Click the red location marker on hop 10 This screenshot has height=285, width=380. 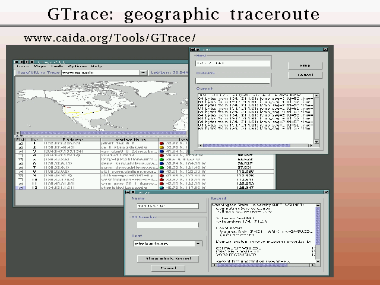pyautogui.click(x=161, y=179)
